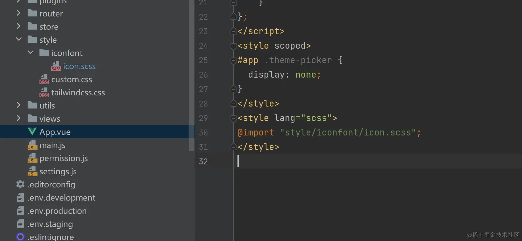The image size is (522, 241).
Task: Click the file icon of .env.development
Action: (x=20, y=197)
